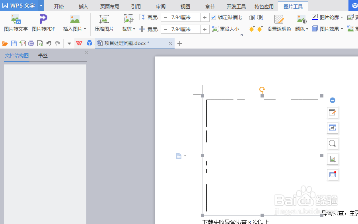Click the selected picture in document
Image resolution: width=358 pixels, height=224 pixels.
click(262, 156)
